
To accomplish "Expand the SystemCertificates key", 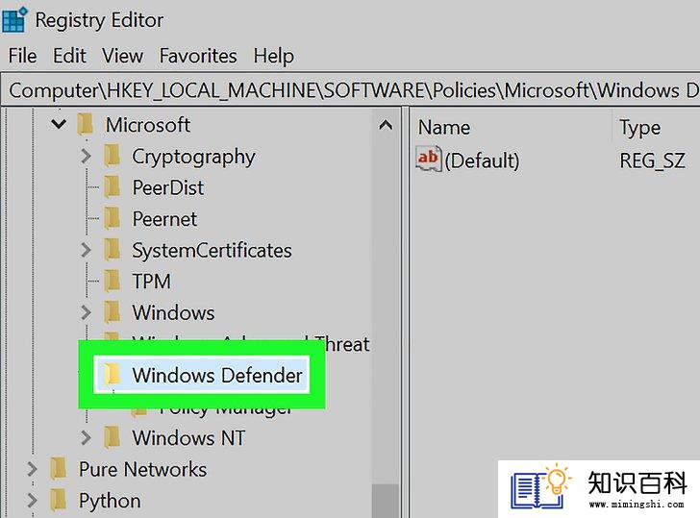I will (86, 250).
